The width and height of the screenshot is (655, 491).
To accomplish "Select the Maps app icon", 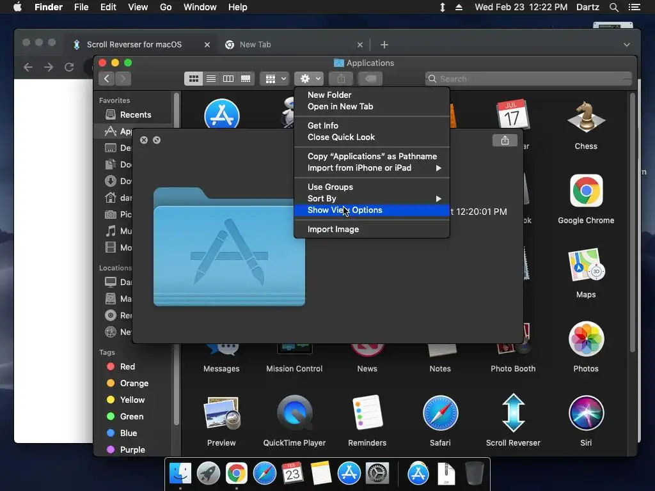I will 586,265.
